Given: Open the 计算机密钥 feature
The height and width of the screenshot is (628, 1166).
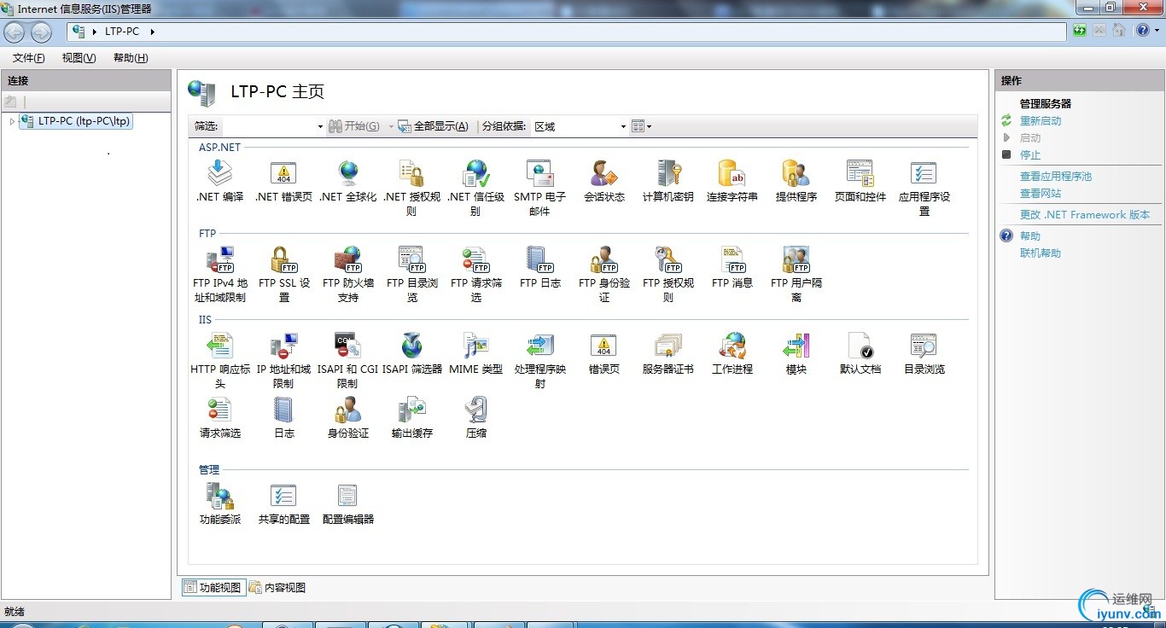Looking at the screenshot, I should click(668, 181).
